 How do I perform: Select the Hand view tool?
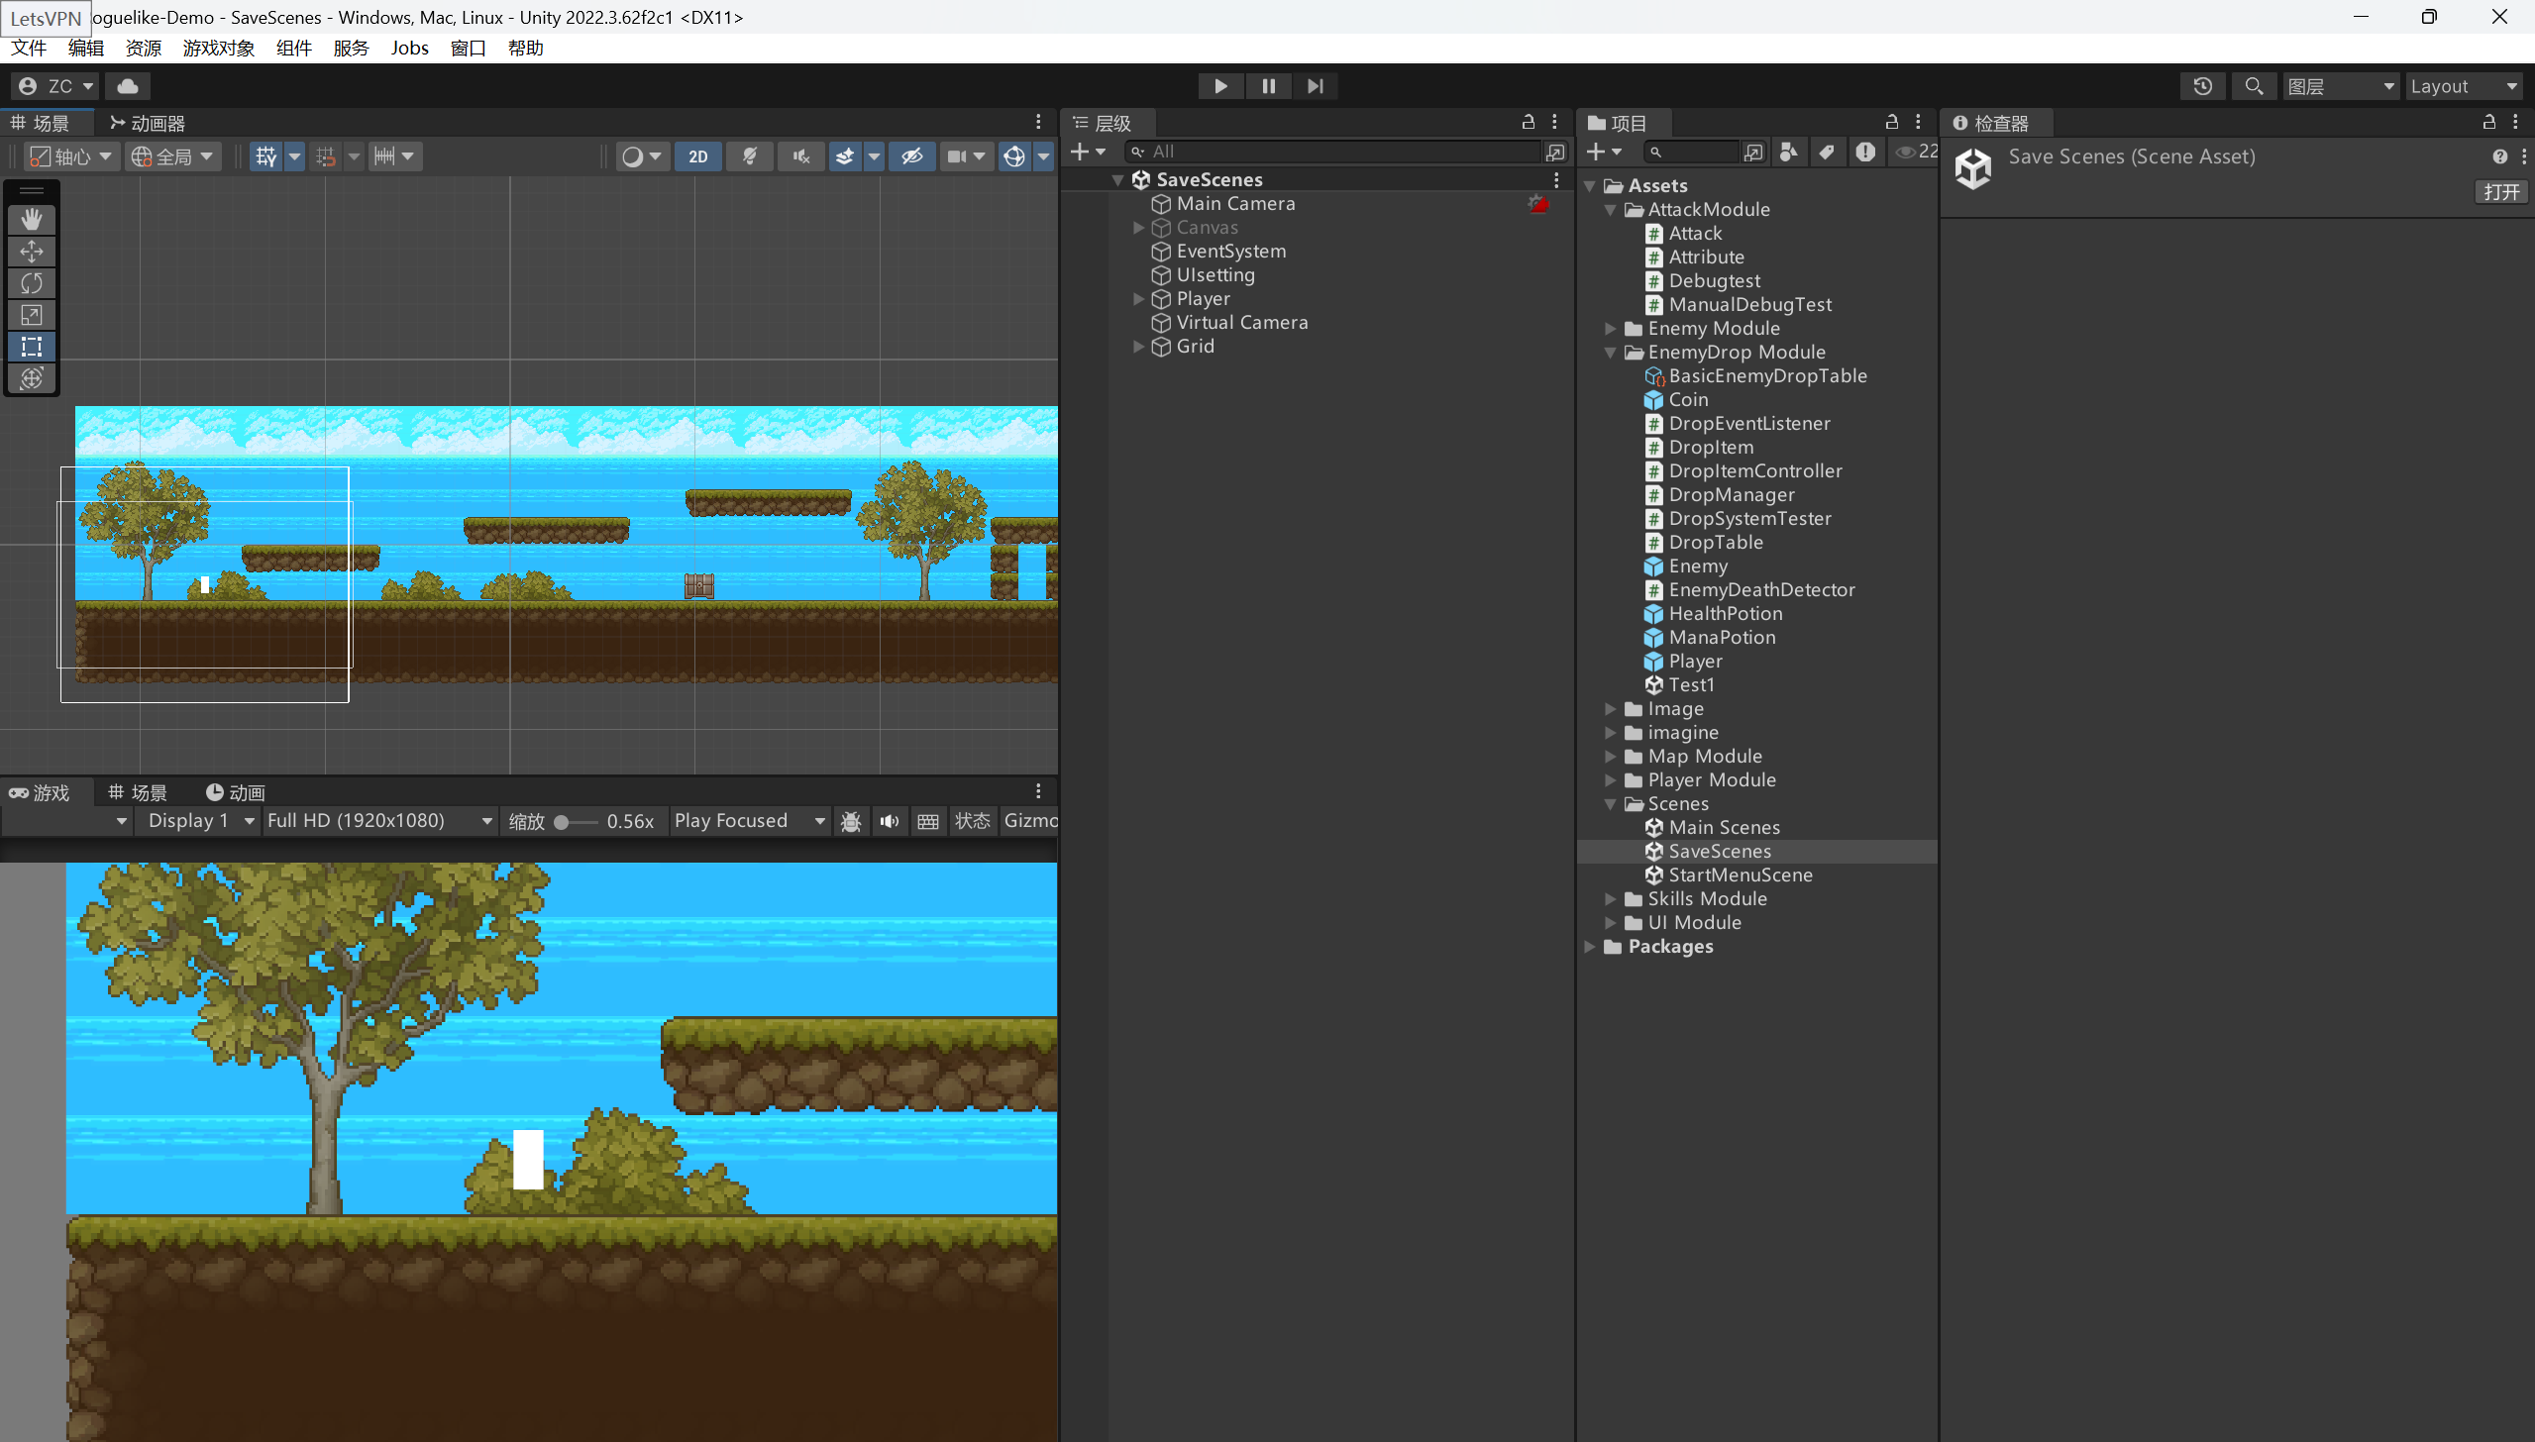pyautogui.click(x=32, y=220)
